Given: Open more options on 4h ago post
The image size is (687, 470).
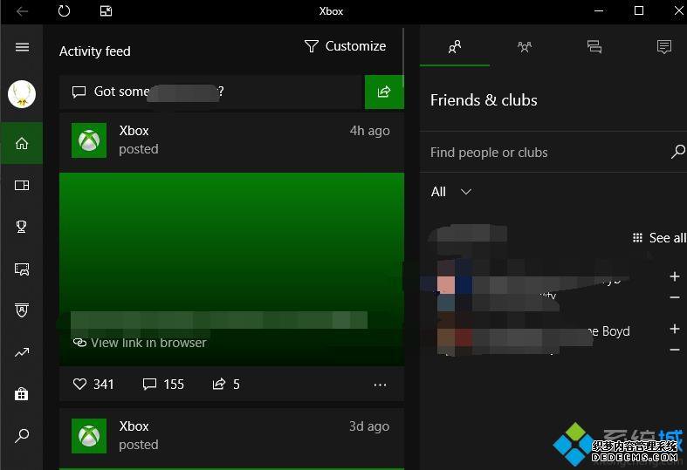Looking at the screenshot, I should coord(380,385).
